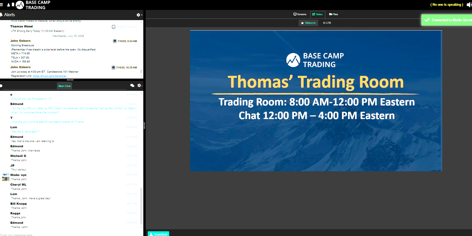Click 'LTR Ending Early Today' alert text
The width and height of the screenshot is (472, 236).
(x=38, y=31)
